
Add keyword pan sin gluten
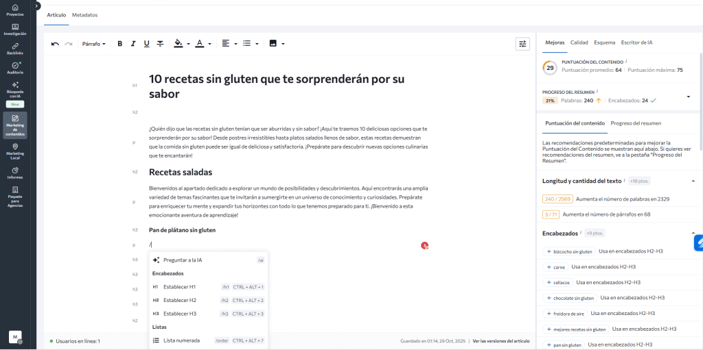(x=564, y=345)
